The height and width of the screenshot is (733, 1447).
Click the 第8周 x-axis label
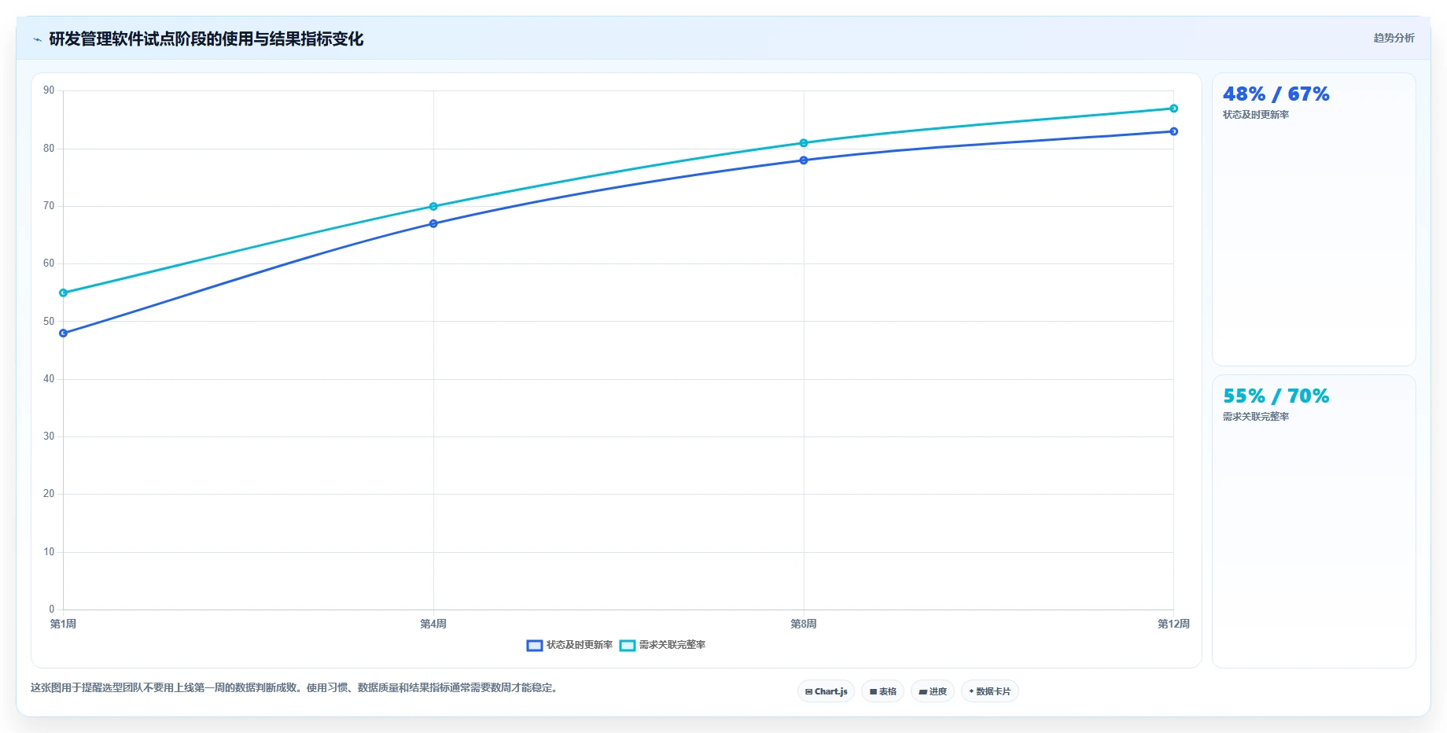[x=804, y=624]
